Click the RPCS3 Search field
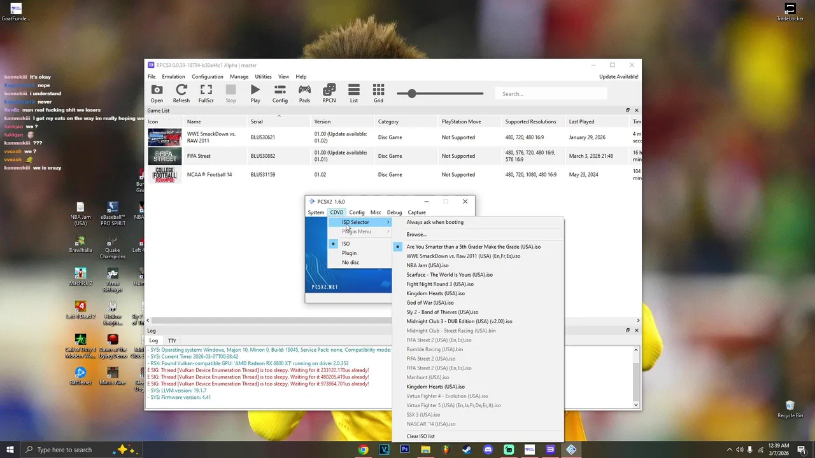 click(551, 94)
